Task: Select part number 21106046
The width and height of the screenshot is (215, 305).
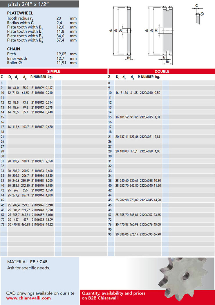Action: coord(38,205)
